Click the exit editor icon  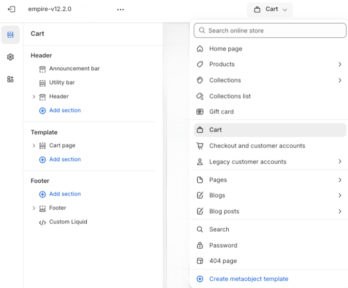coord(11,9)
